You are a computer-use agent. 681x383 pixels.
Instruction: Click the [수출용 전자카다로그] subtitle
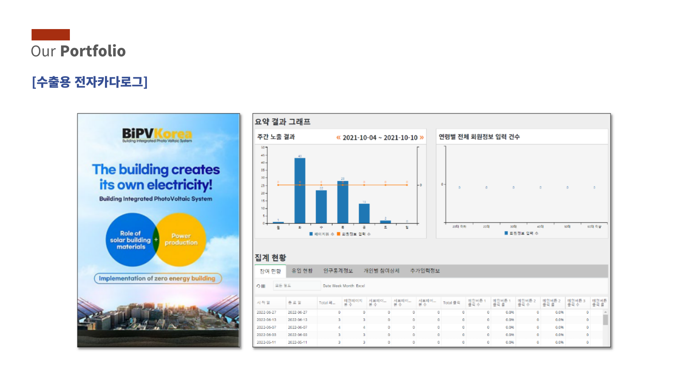[90, 82]
